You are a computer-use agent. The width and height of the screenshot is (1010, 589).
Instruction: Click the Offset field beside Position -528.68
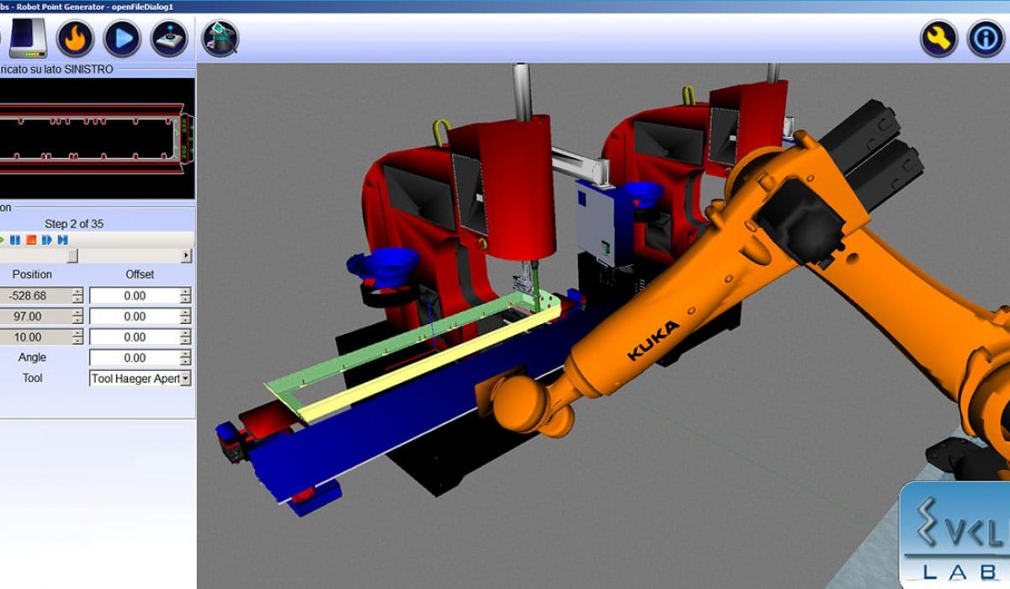pyautogui.click(x=141, y=295)
